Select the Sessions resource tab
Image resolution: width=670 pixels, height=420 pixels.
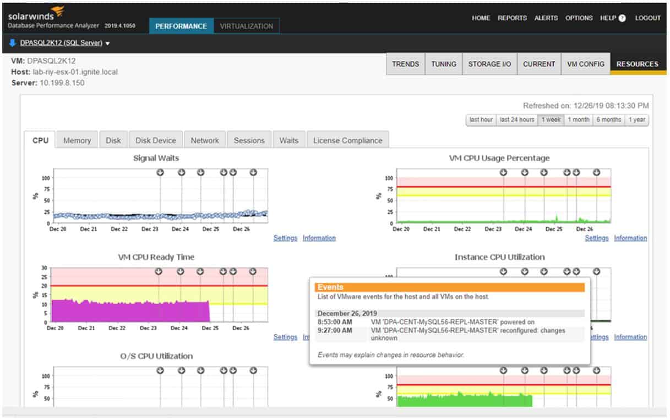(x=249, y=140)
